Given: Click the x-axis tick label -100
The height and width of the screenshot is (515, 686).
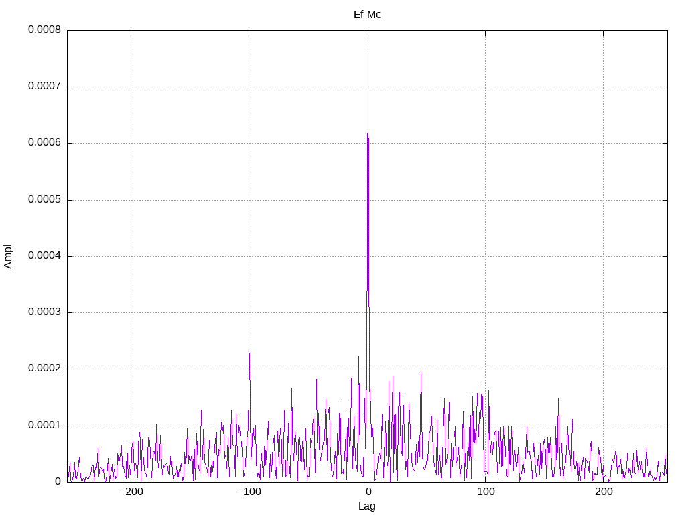Looking at the screenshot, I should click(x=251, y=492).
